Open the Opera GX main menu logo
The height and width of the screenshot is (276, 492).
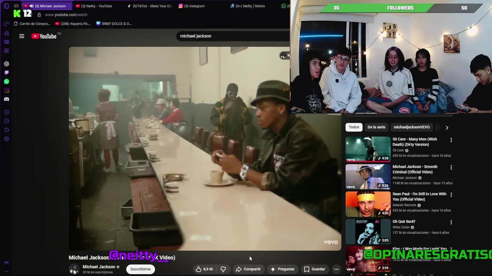(x=7, y=6)
